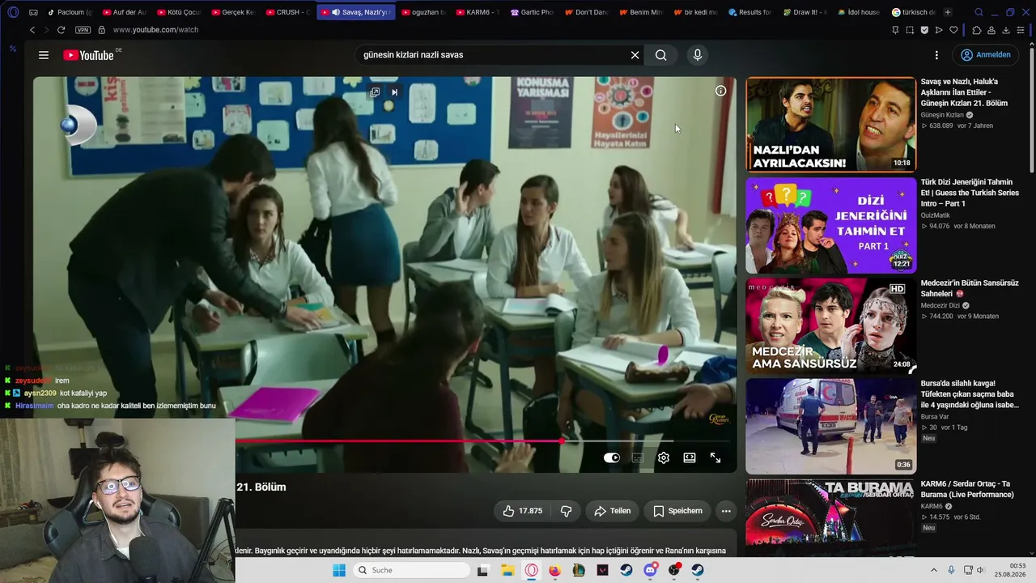1036x583 pixels.
Task: Switch to the Kötü Çocuk browser tab
Action: tap(179, 12)
